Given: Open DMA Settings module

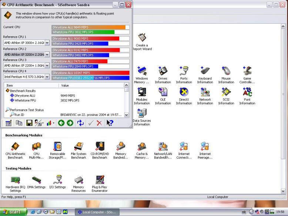Looking at the screenshot, I should point(36,182).
